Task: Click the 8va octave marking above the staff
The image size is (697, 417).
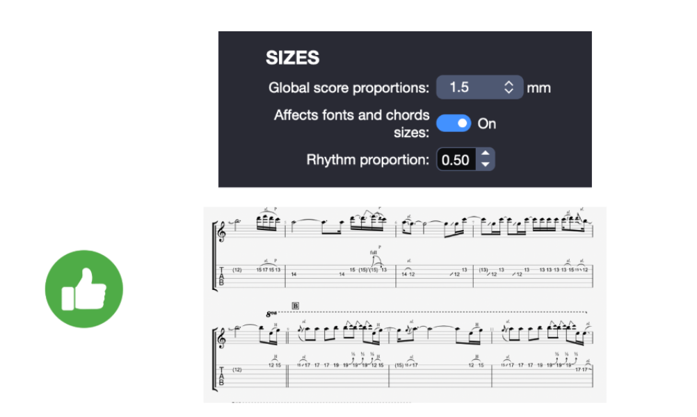Action: coord(270,313)
